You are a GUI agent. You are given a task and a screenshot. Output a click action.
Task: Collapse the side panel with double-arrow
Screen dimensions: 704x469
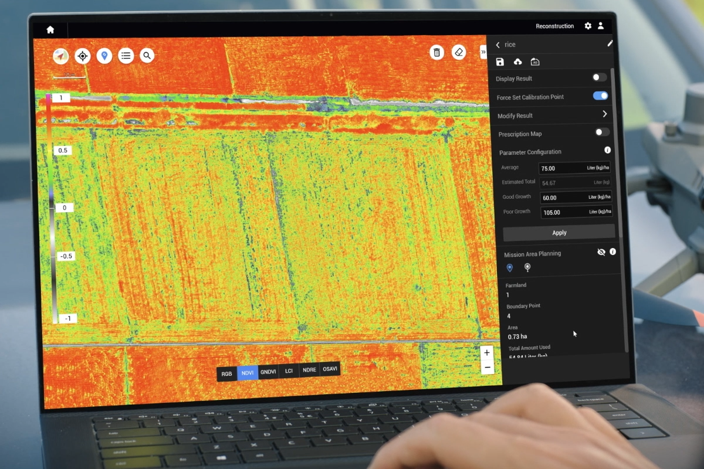coord(483,52)
